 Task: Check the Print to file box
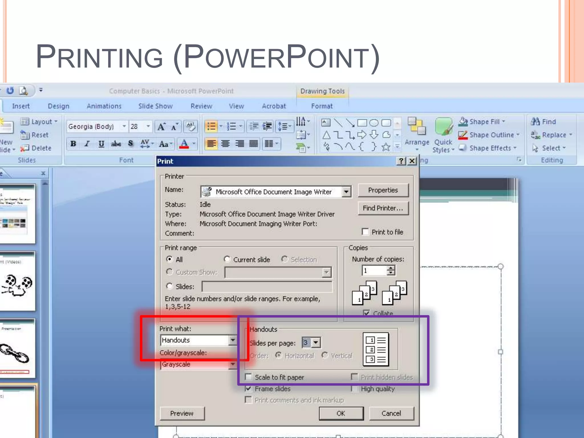coord(365,232)
